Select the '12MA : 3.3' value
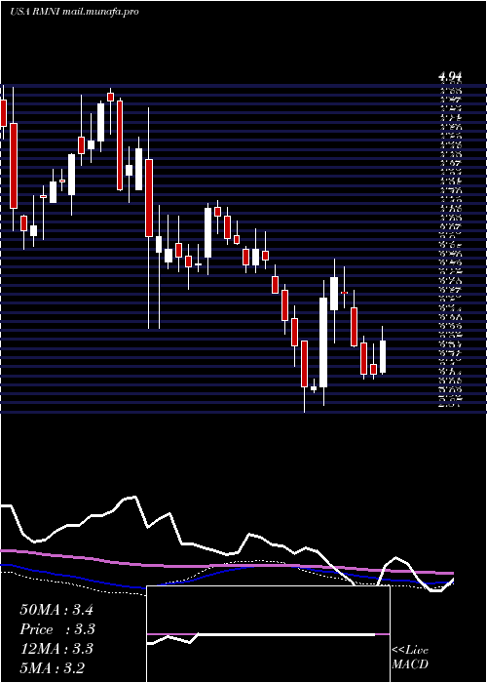 (x=56, y=649)
